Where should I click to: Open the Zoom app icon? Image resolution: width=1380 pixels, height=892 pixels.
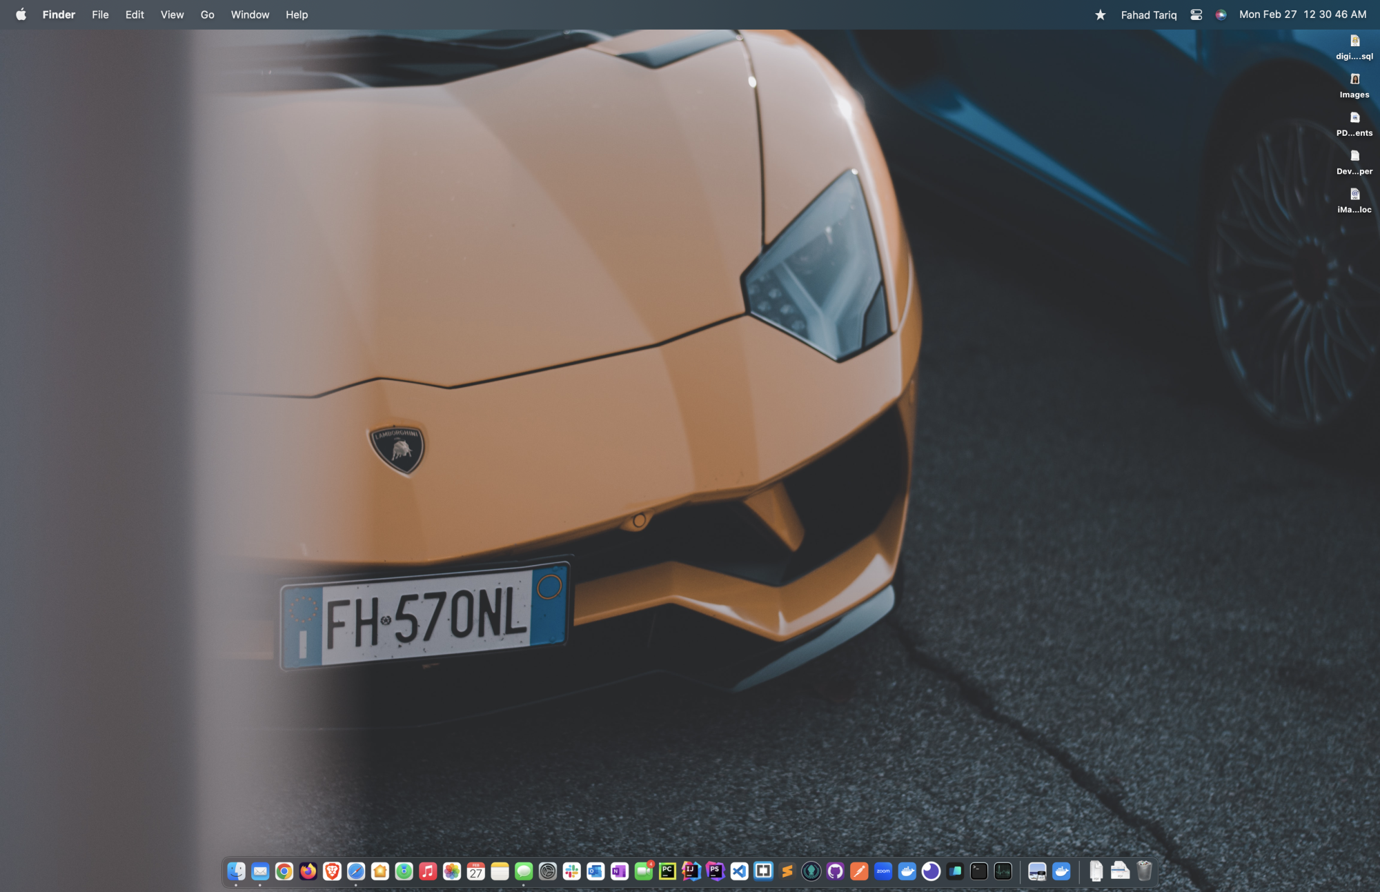tap(883, 871)
